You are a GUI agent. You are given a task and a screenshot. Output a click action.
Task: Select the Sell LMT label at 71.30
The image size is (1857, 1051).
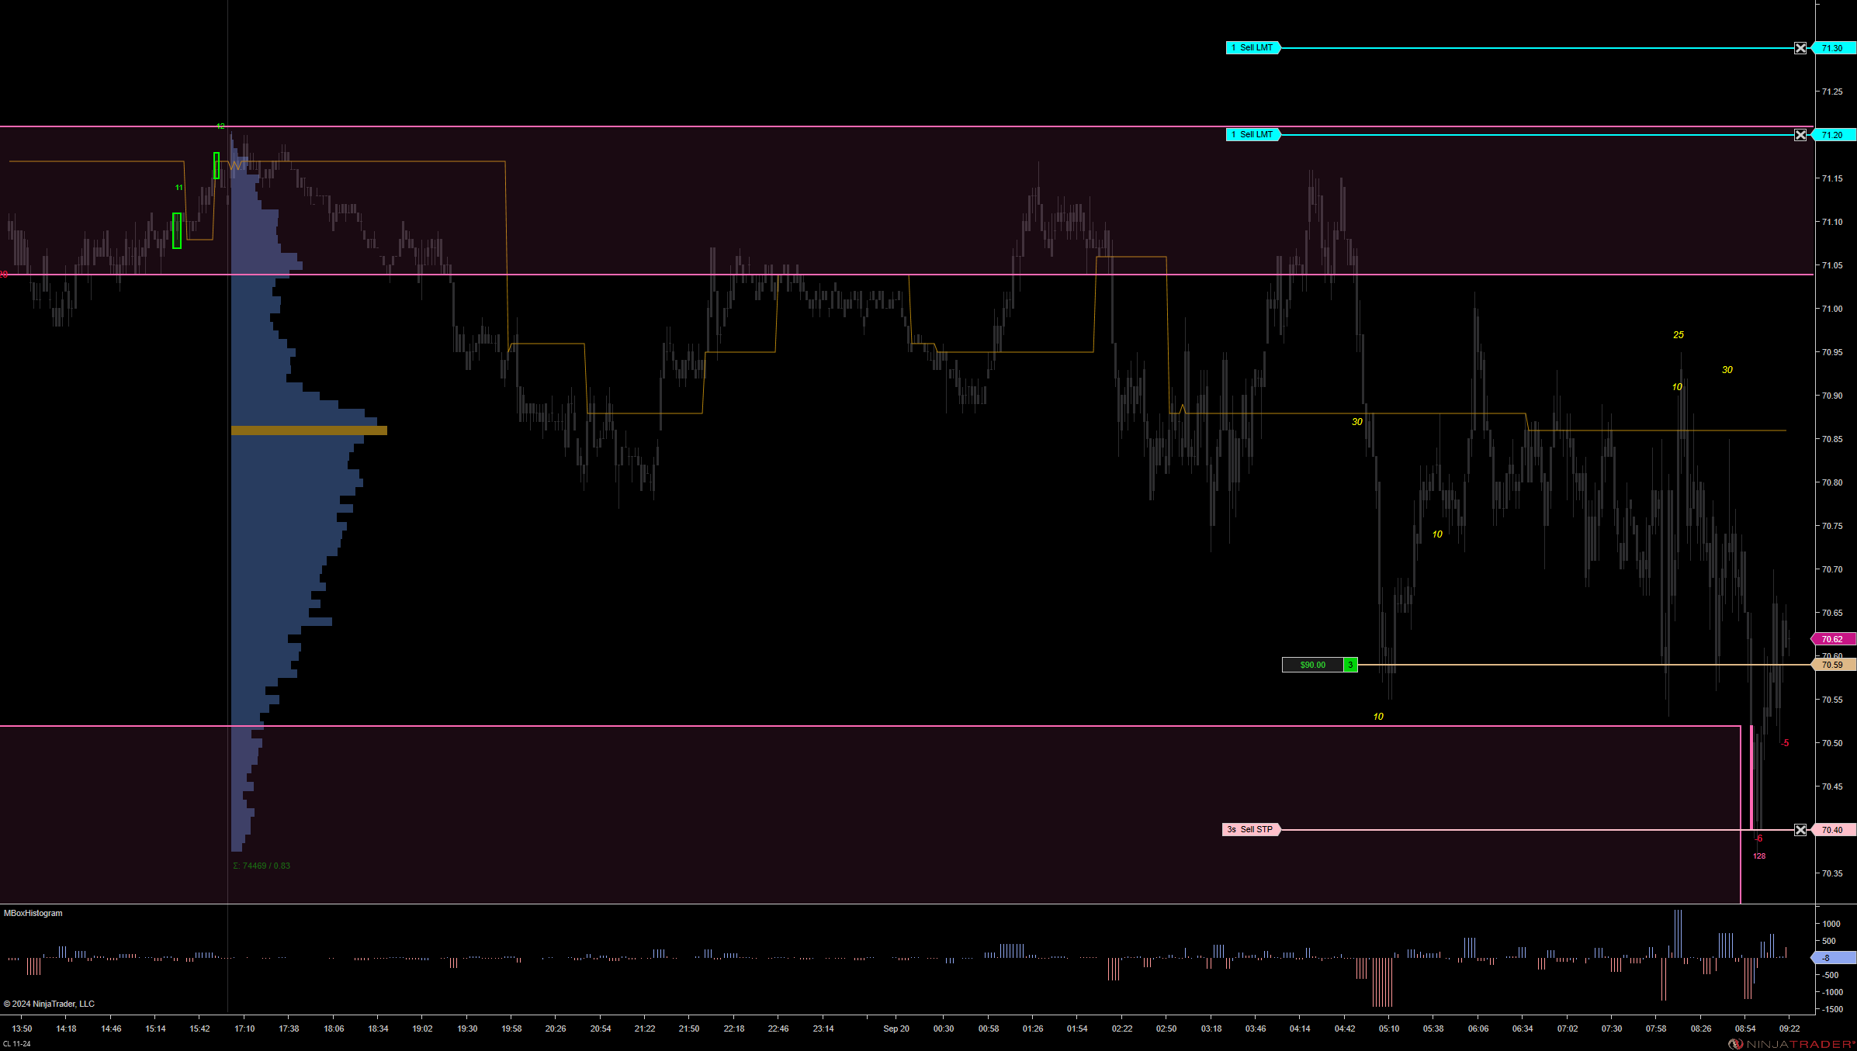click(x=1252, y=48)
